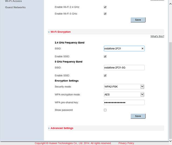Select the 5 GHz Frequency Band heading
Screen dimensions: 172x145
tap(69, 62)
